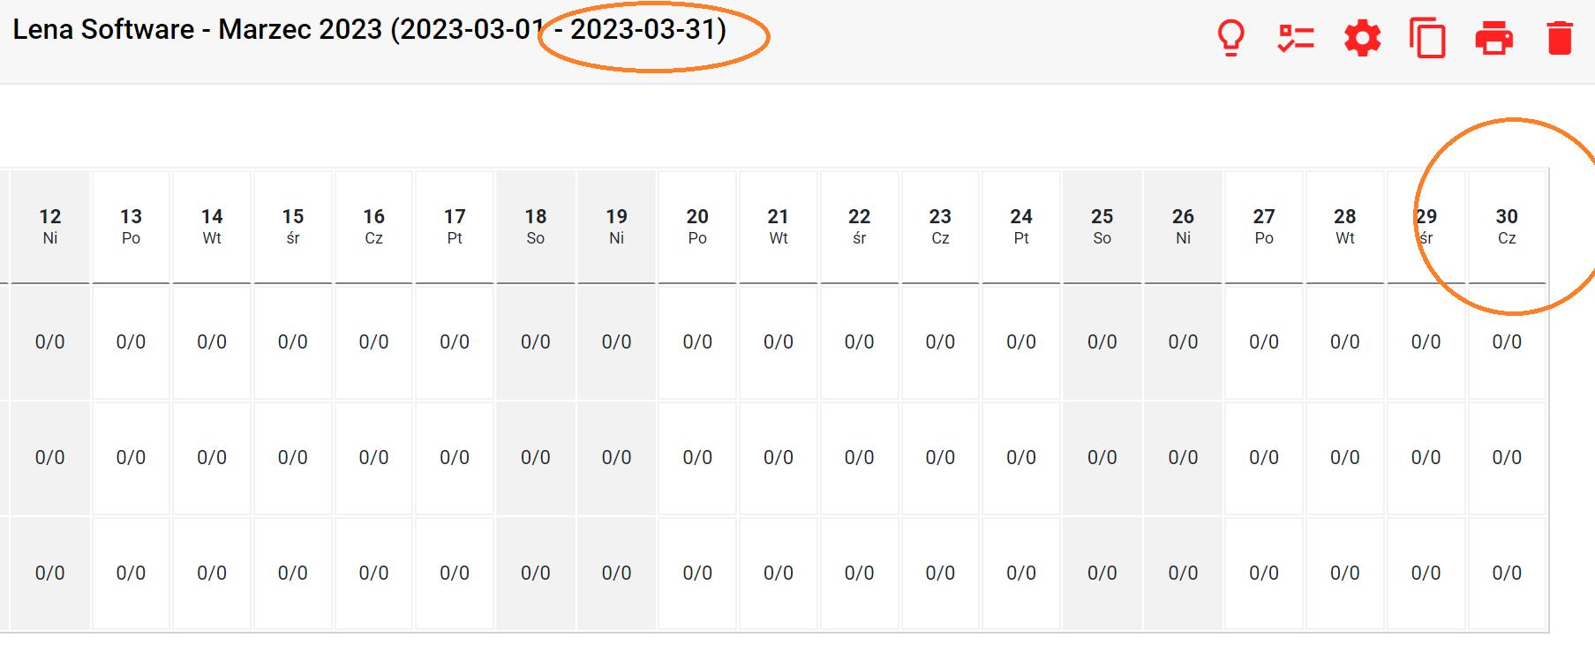Select the second-row 0/0 cell under day 26

1183,457
